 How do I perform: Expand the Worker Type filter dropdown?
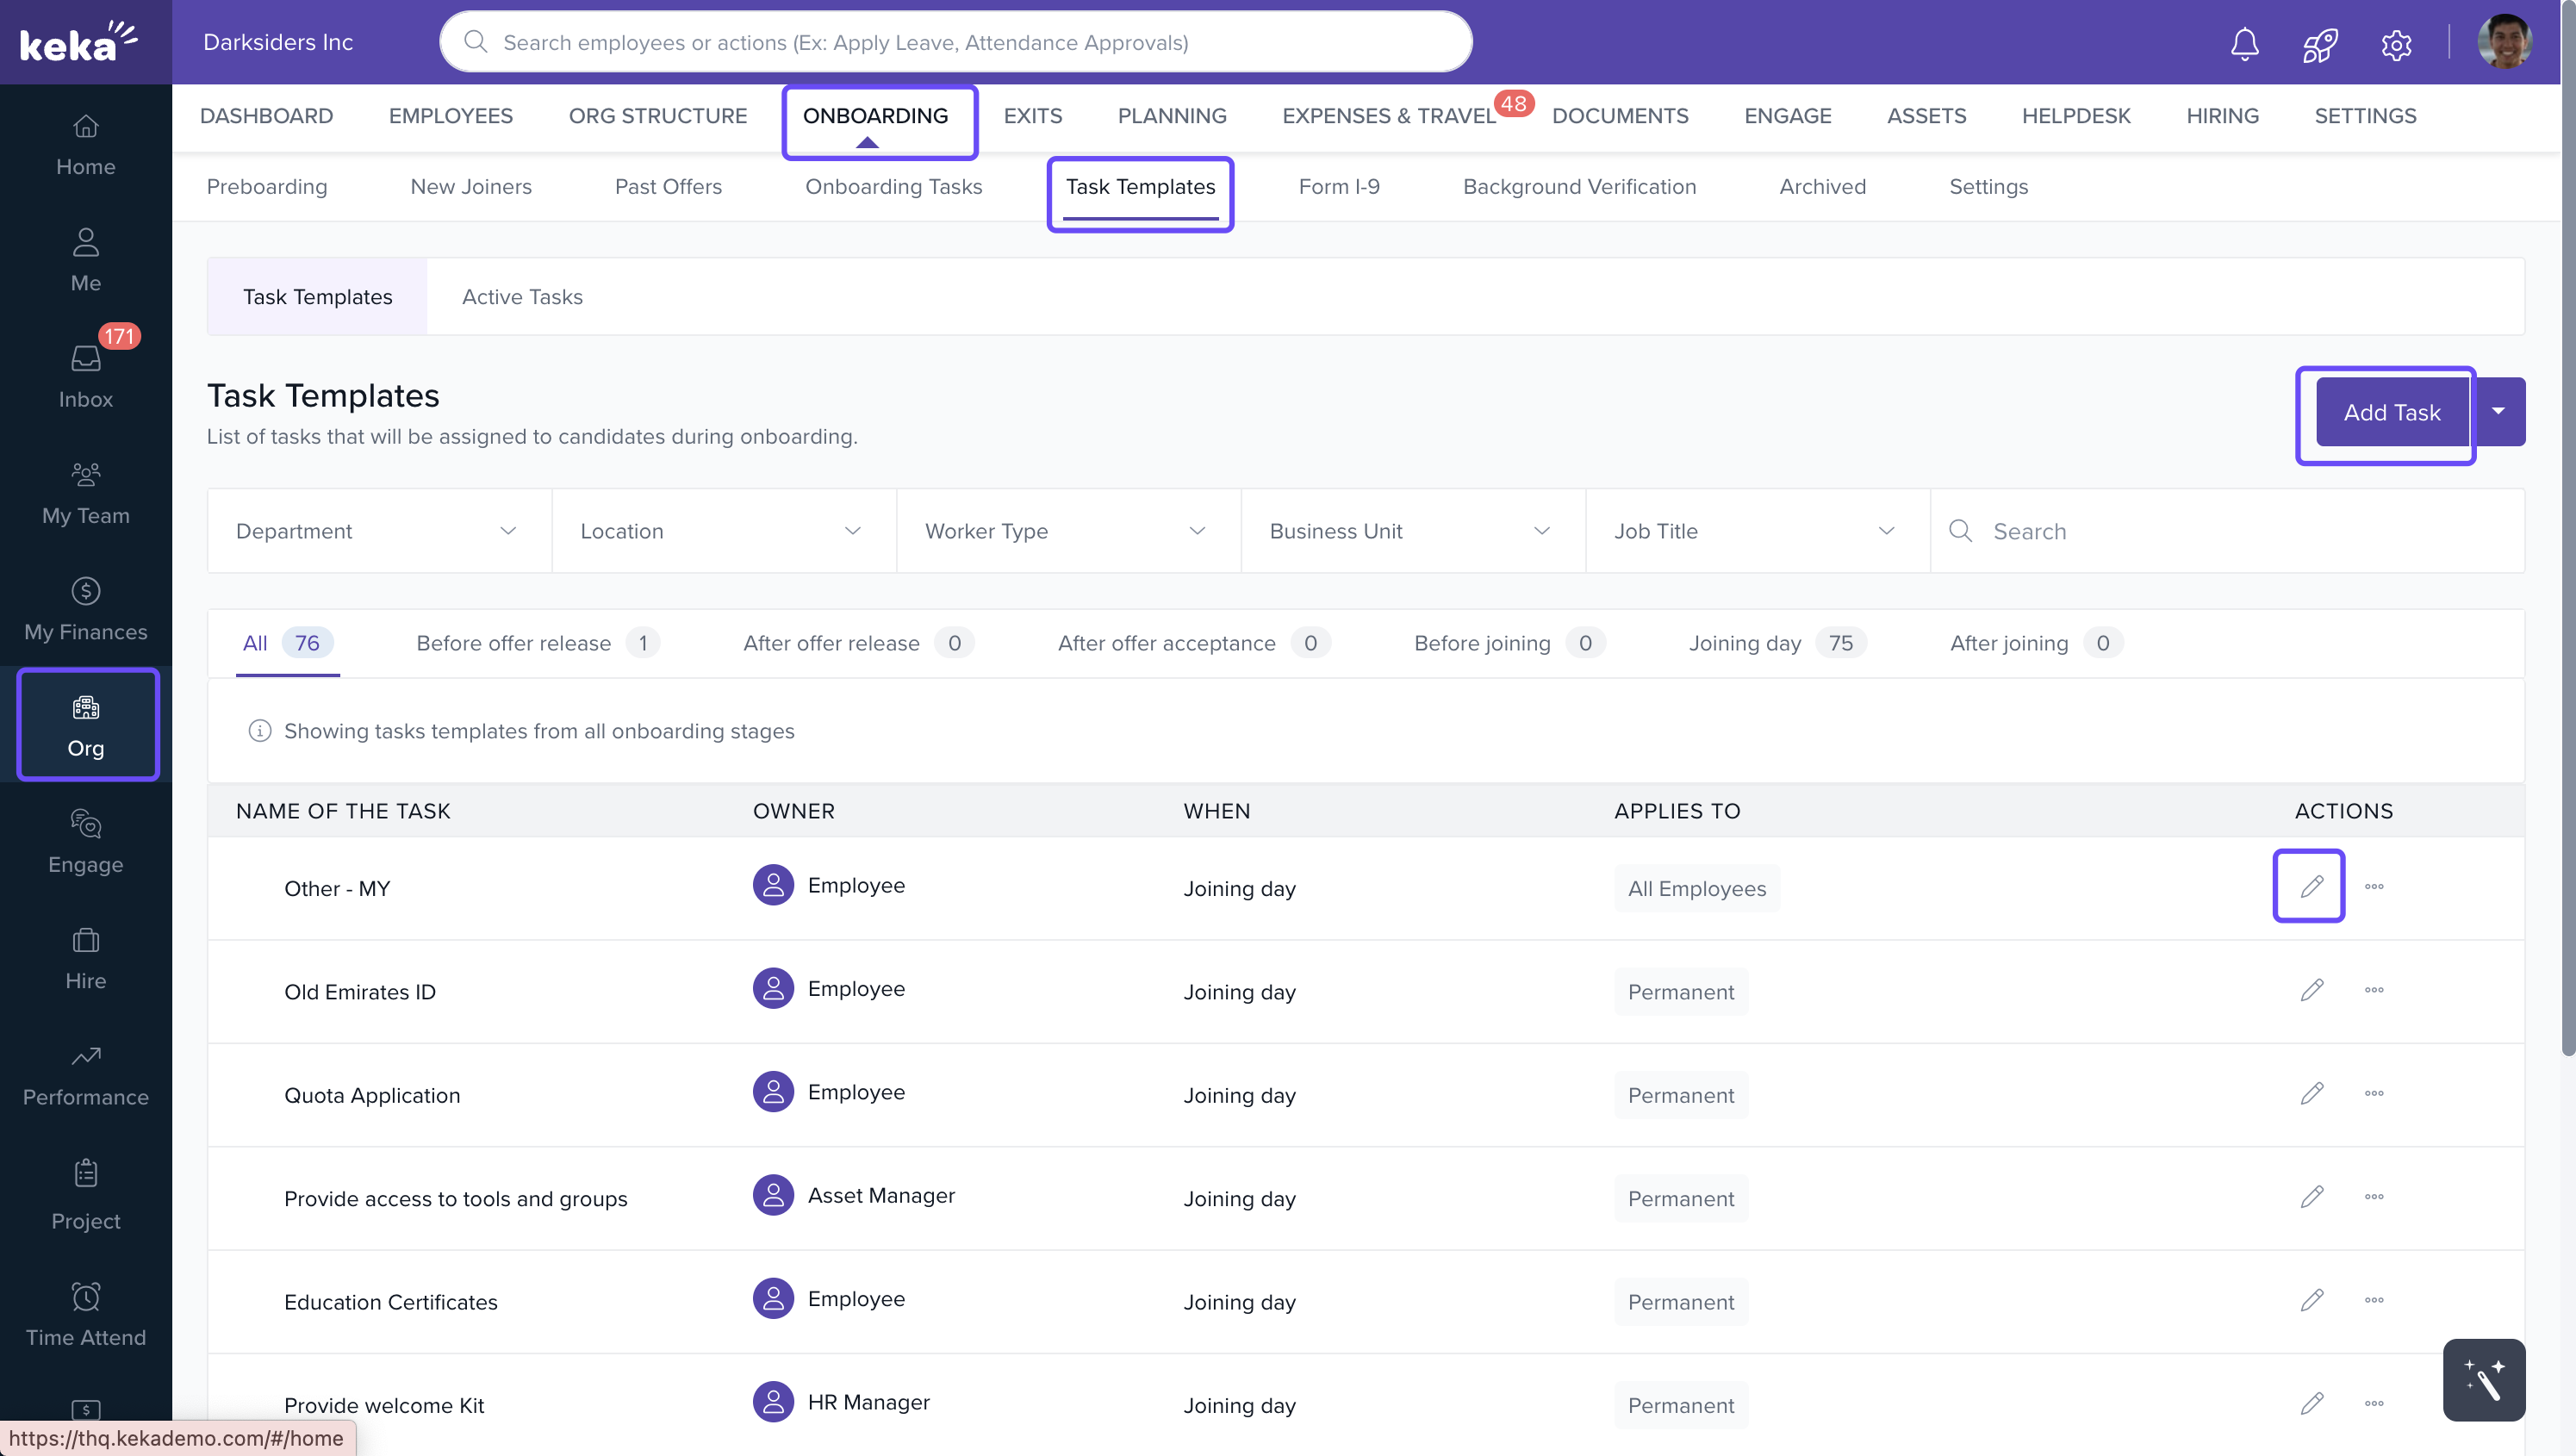pyautogui.click(x=1067, y=531)
